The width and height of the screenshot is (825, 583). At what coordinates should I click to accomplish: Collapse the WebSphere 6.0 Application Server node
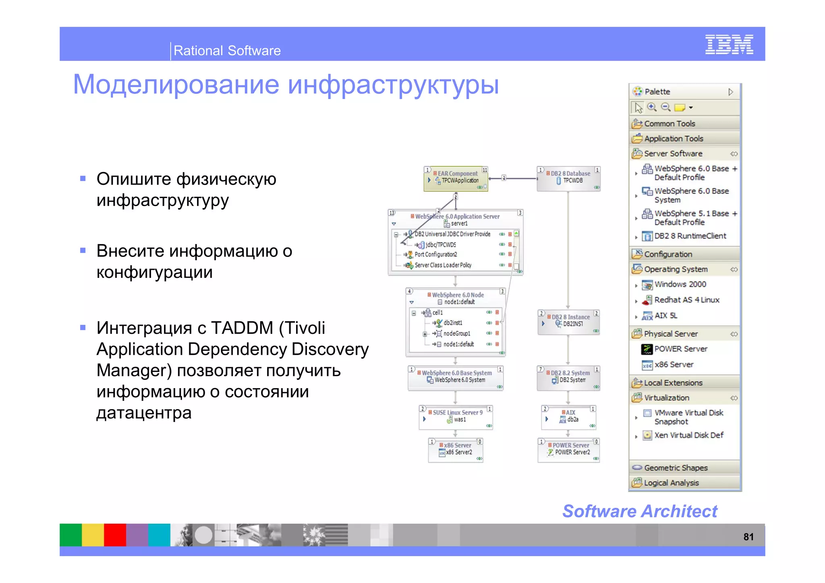(394, 224)
